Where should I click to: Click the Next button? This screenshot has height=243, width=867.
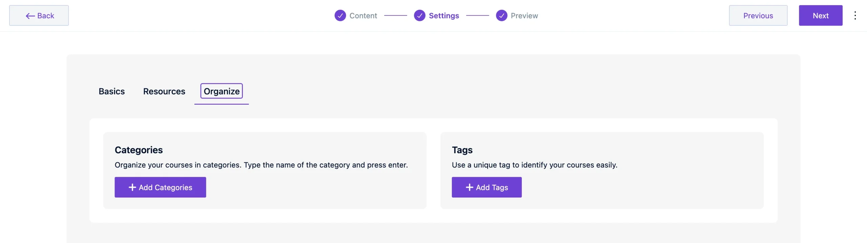821,15
